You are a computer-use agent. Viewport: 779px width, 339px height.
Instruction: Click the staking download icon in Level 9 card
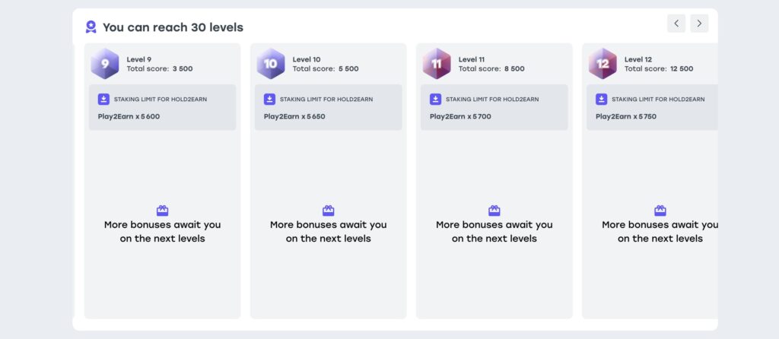click(103, 100)
